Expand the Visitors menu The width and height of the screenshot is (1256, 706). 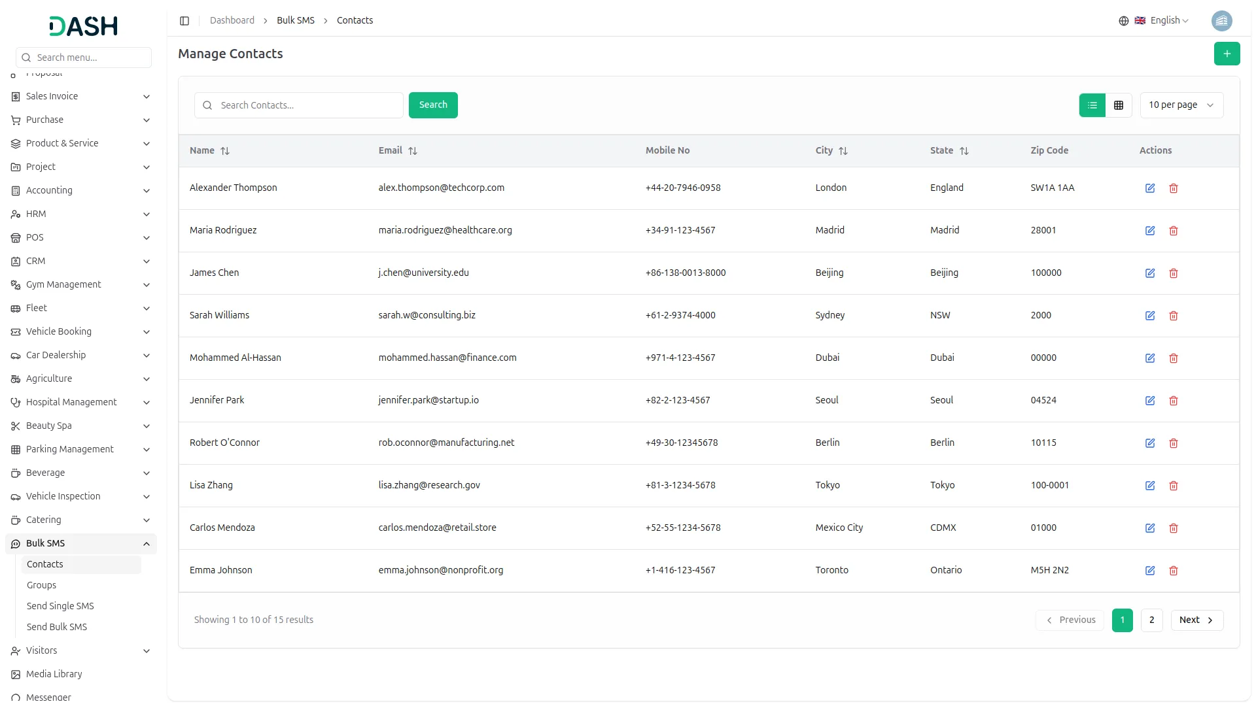[x=81, y=651]
